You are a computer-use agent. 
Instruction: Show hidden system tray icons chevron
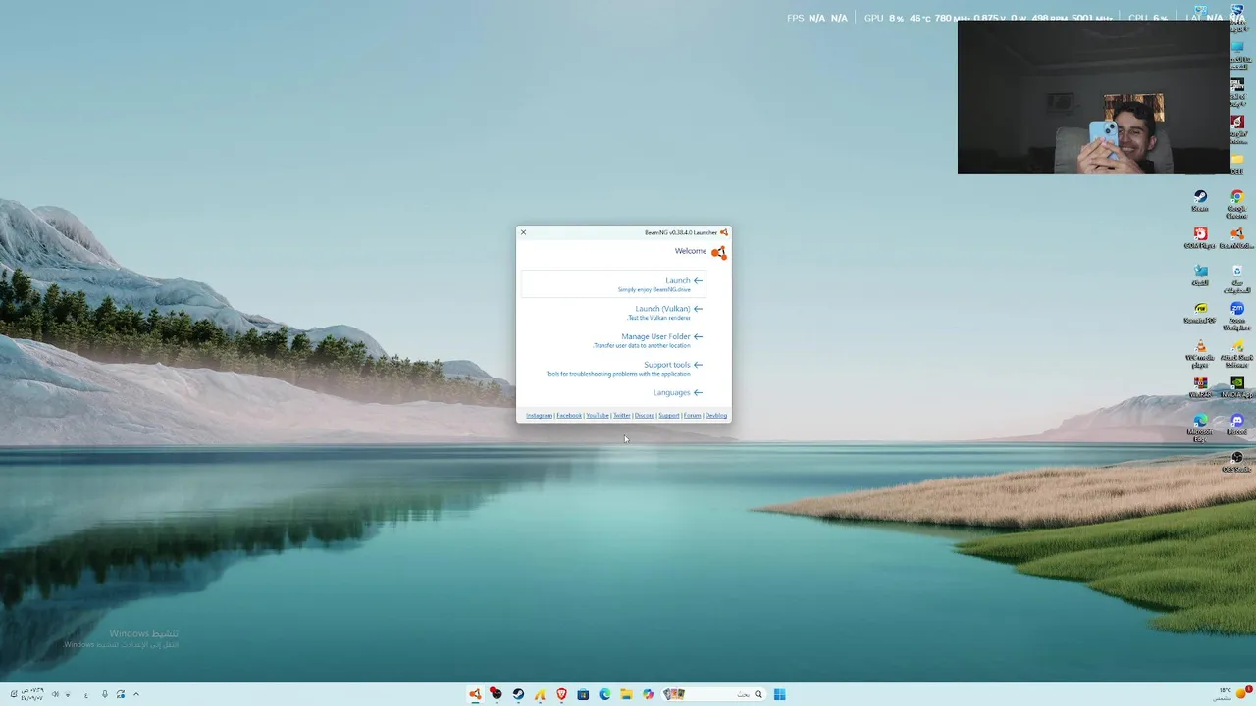pyautogui.click(x=136, y=694)
